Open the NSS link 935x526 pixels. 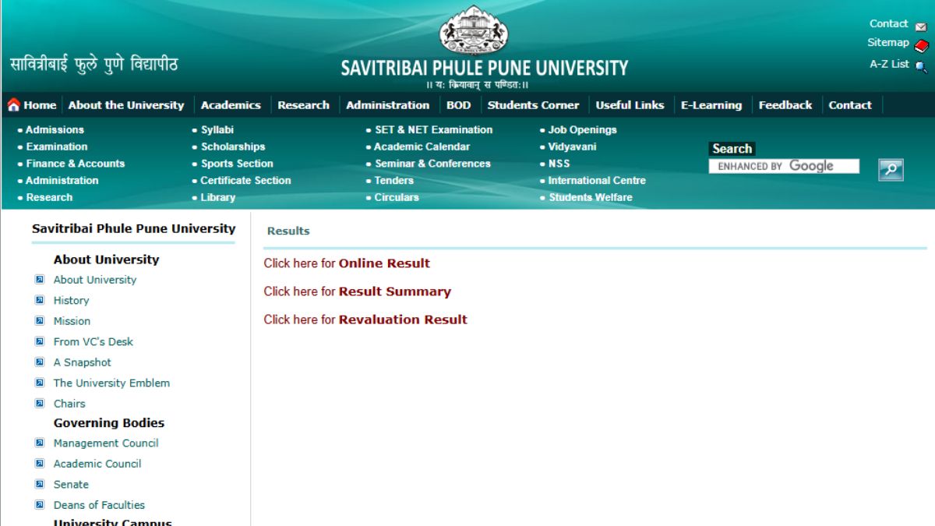(x=559, y=164)
